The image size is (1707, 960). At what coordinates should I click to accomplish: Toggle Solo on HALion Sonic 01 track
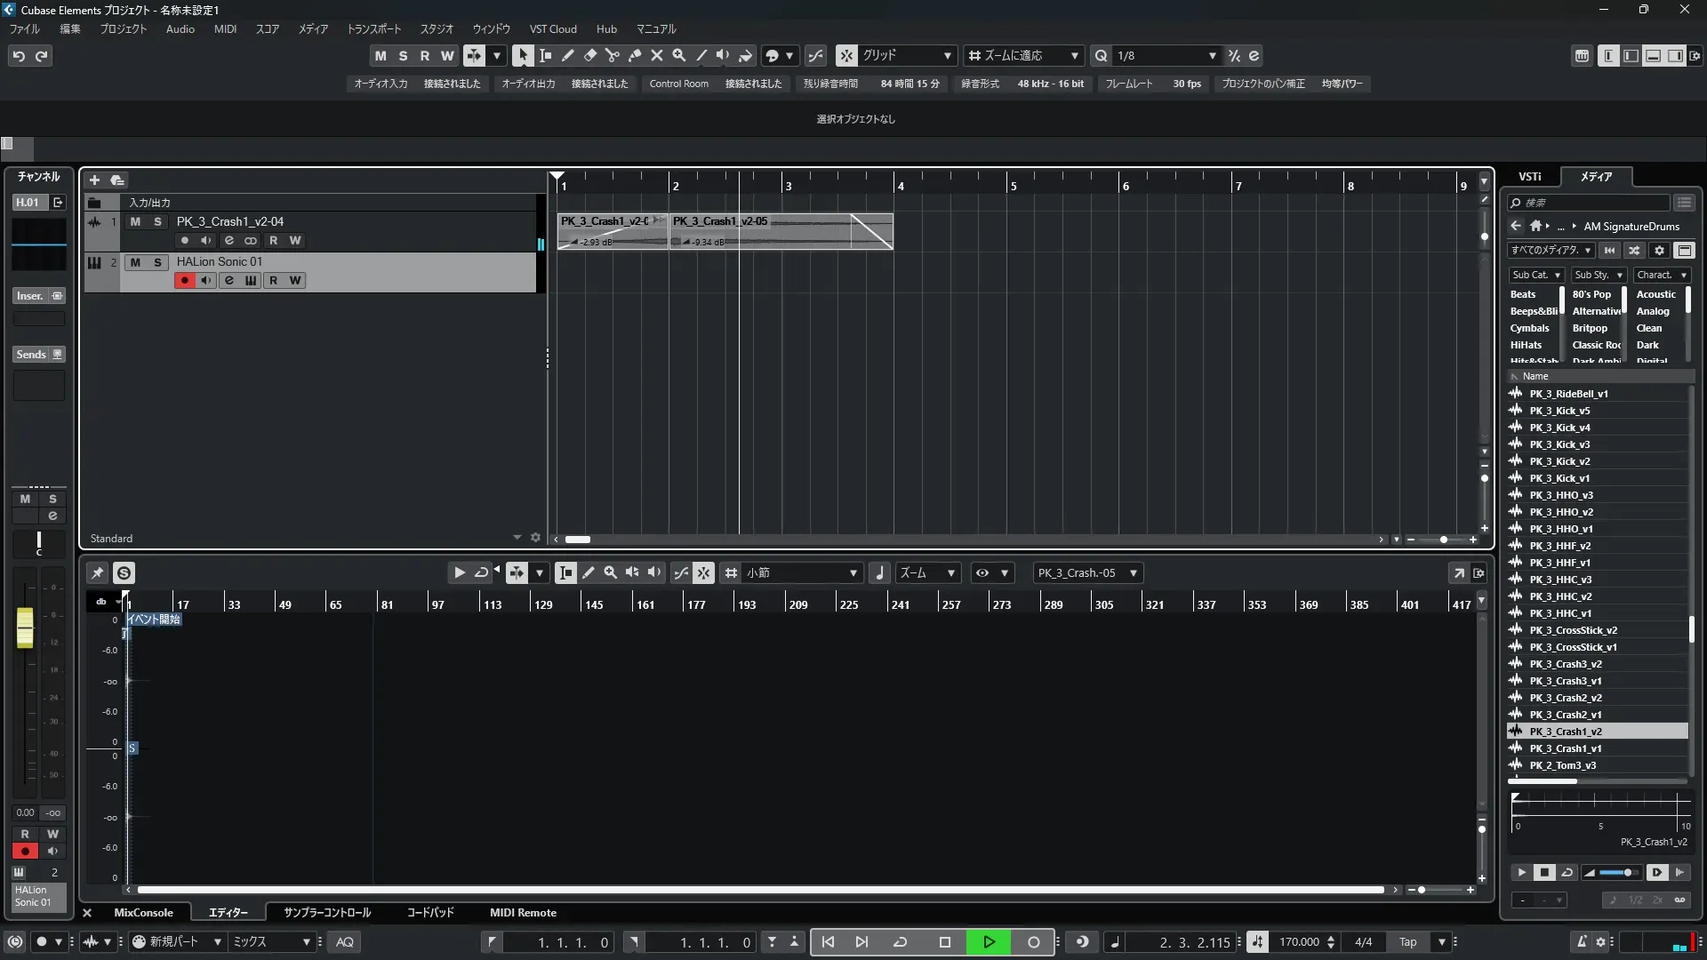(157, 262)
